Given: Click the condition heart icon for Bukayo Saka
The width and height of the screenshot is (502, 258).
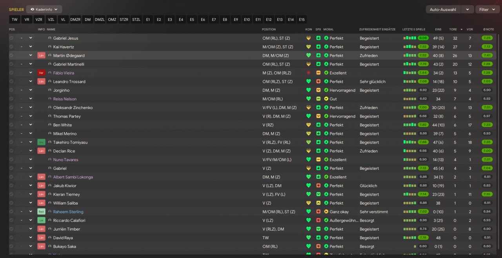Looking at the screenshot, I should pos(309,246).
